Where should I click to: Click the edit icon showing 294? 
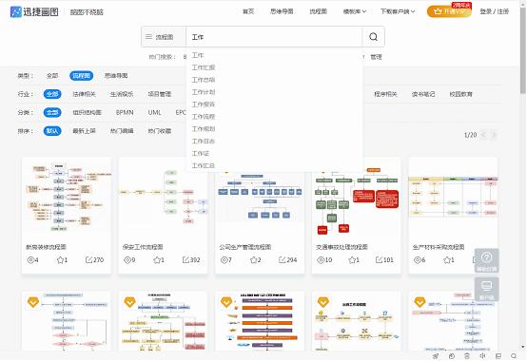tap(283, 259)
